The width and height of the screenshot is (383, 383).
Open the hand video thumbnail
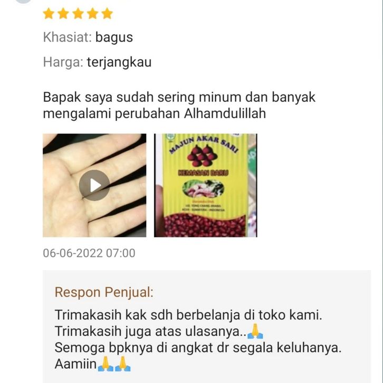(94, 185)
